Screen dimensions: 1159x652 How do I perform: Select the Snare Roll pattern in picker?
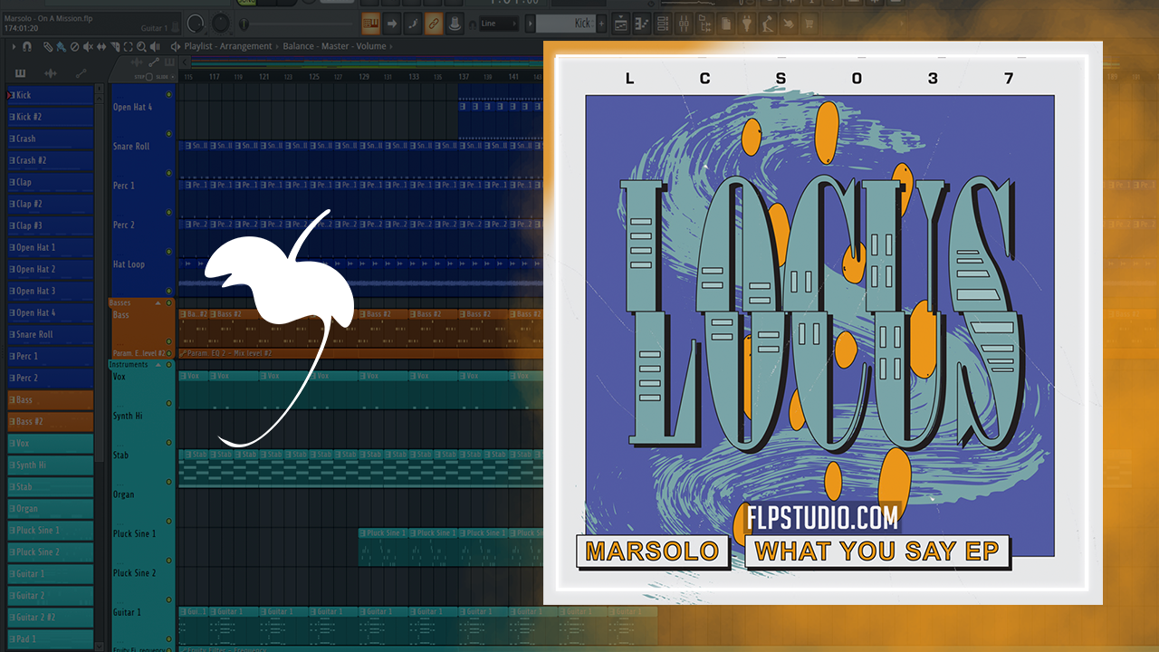coord(50,334)
